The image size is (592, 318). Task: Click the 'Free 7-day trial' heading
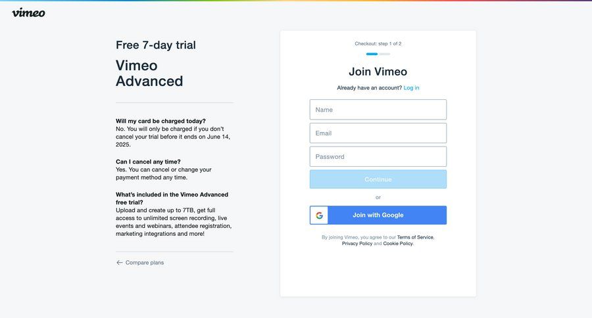tap(156, 45)
